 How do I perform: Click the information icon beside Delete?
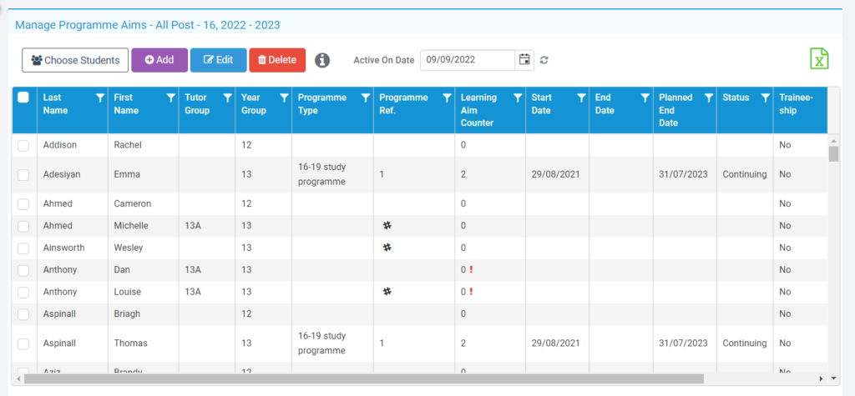click(x=322, y=60)
